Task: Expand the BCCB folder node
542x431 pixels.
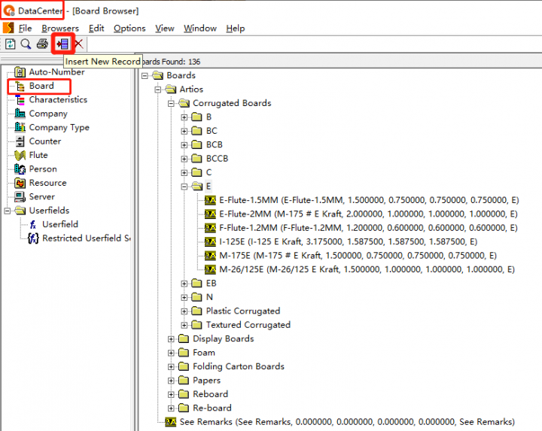Action: pos(185,159)
